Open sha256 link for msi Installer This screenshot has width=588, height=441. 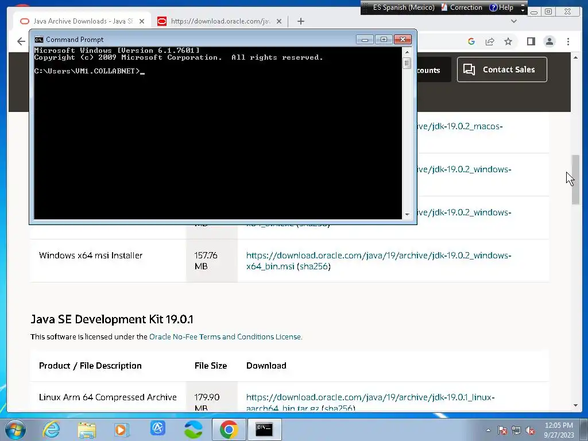pos(314,266)
